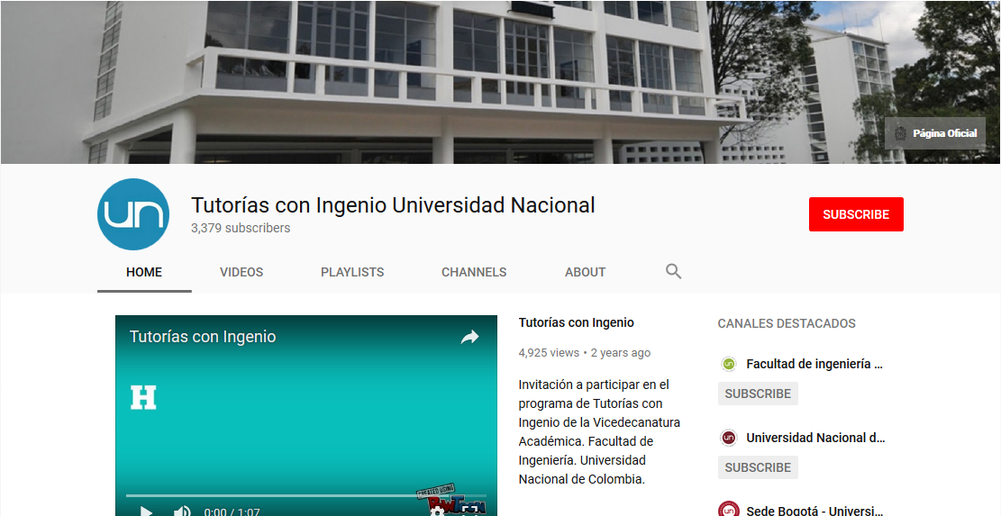Open the CHANNELS tab

[474, 272]
